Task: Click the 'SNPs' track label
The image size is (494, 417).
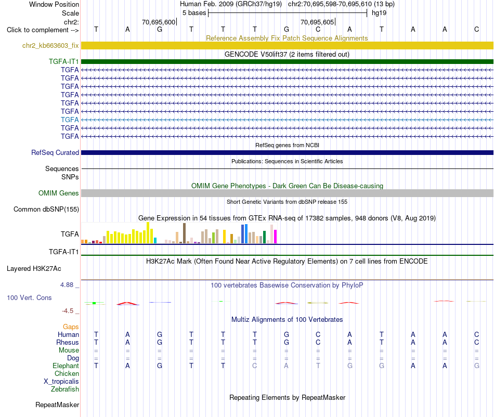Action: [70, 177]
